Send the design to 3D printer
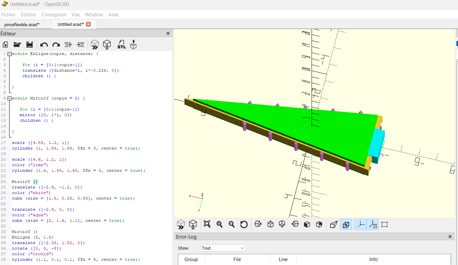 [x=133, y=44]
